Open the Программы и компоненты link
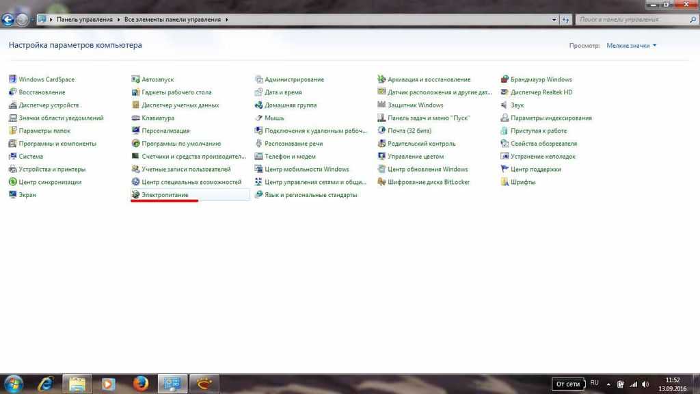 pos(57,144)
